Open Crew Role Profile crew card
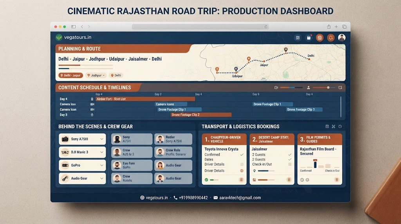 (173, 152)
